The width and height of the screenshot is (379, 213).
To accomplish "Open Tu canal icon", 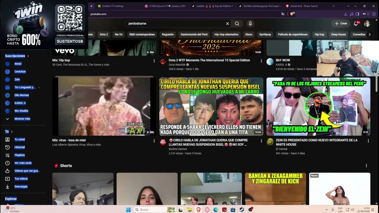I will pos(7,139).
